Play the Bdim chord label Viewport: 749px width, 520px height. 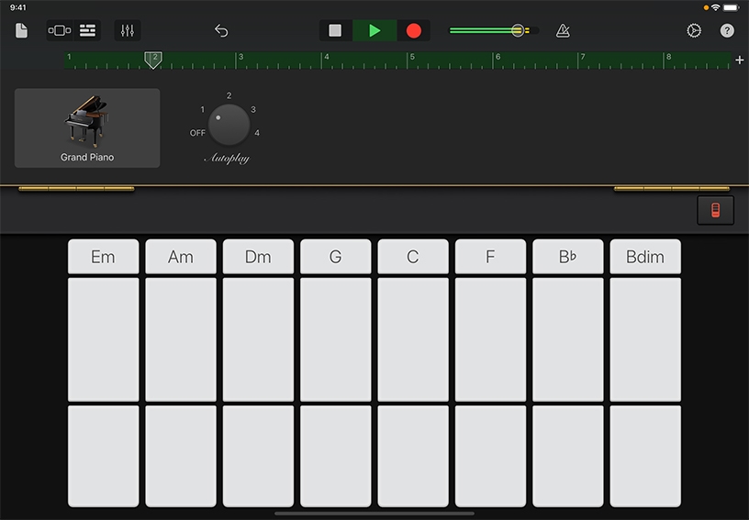(645, 257)
